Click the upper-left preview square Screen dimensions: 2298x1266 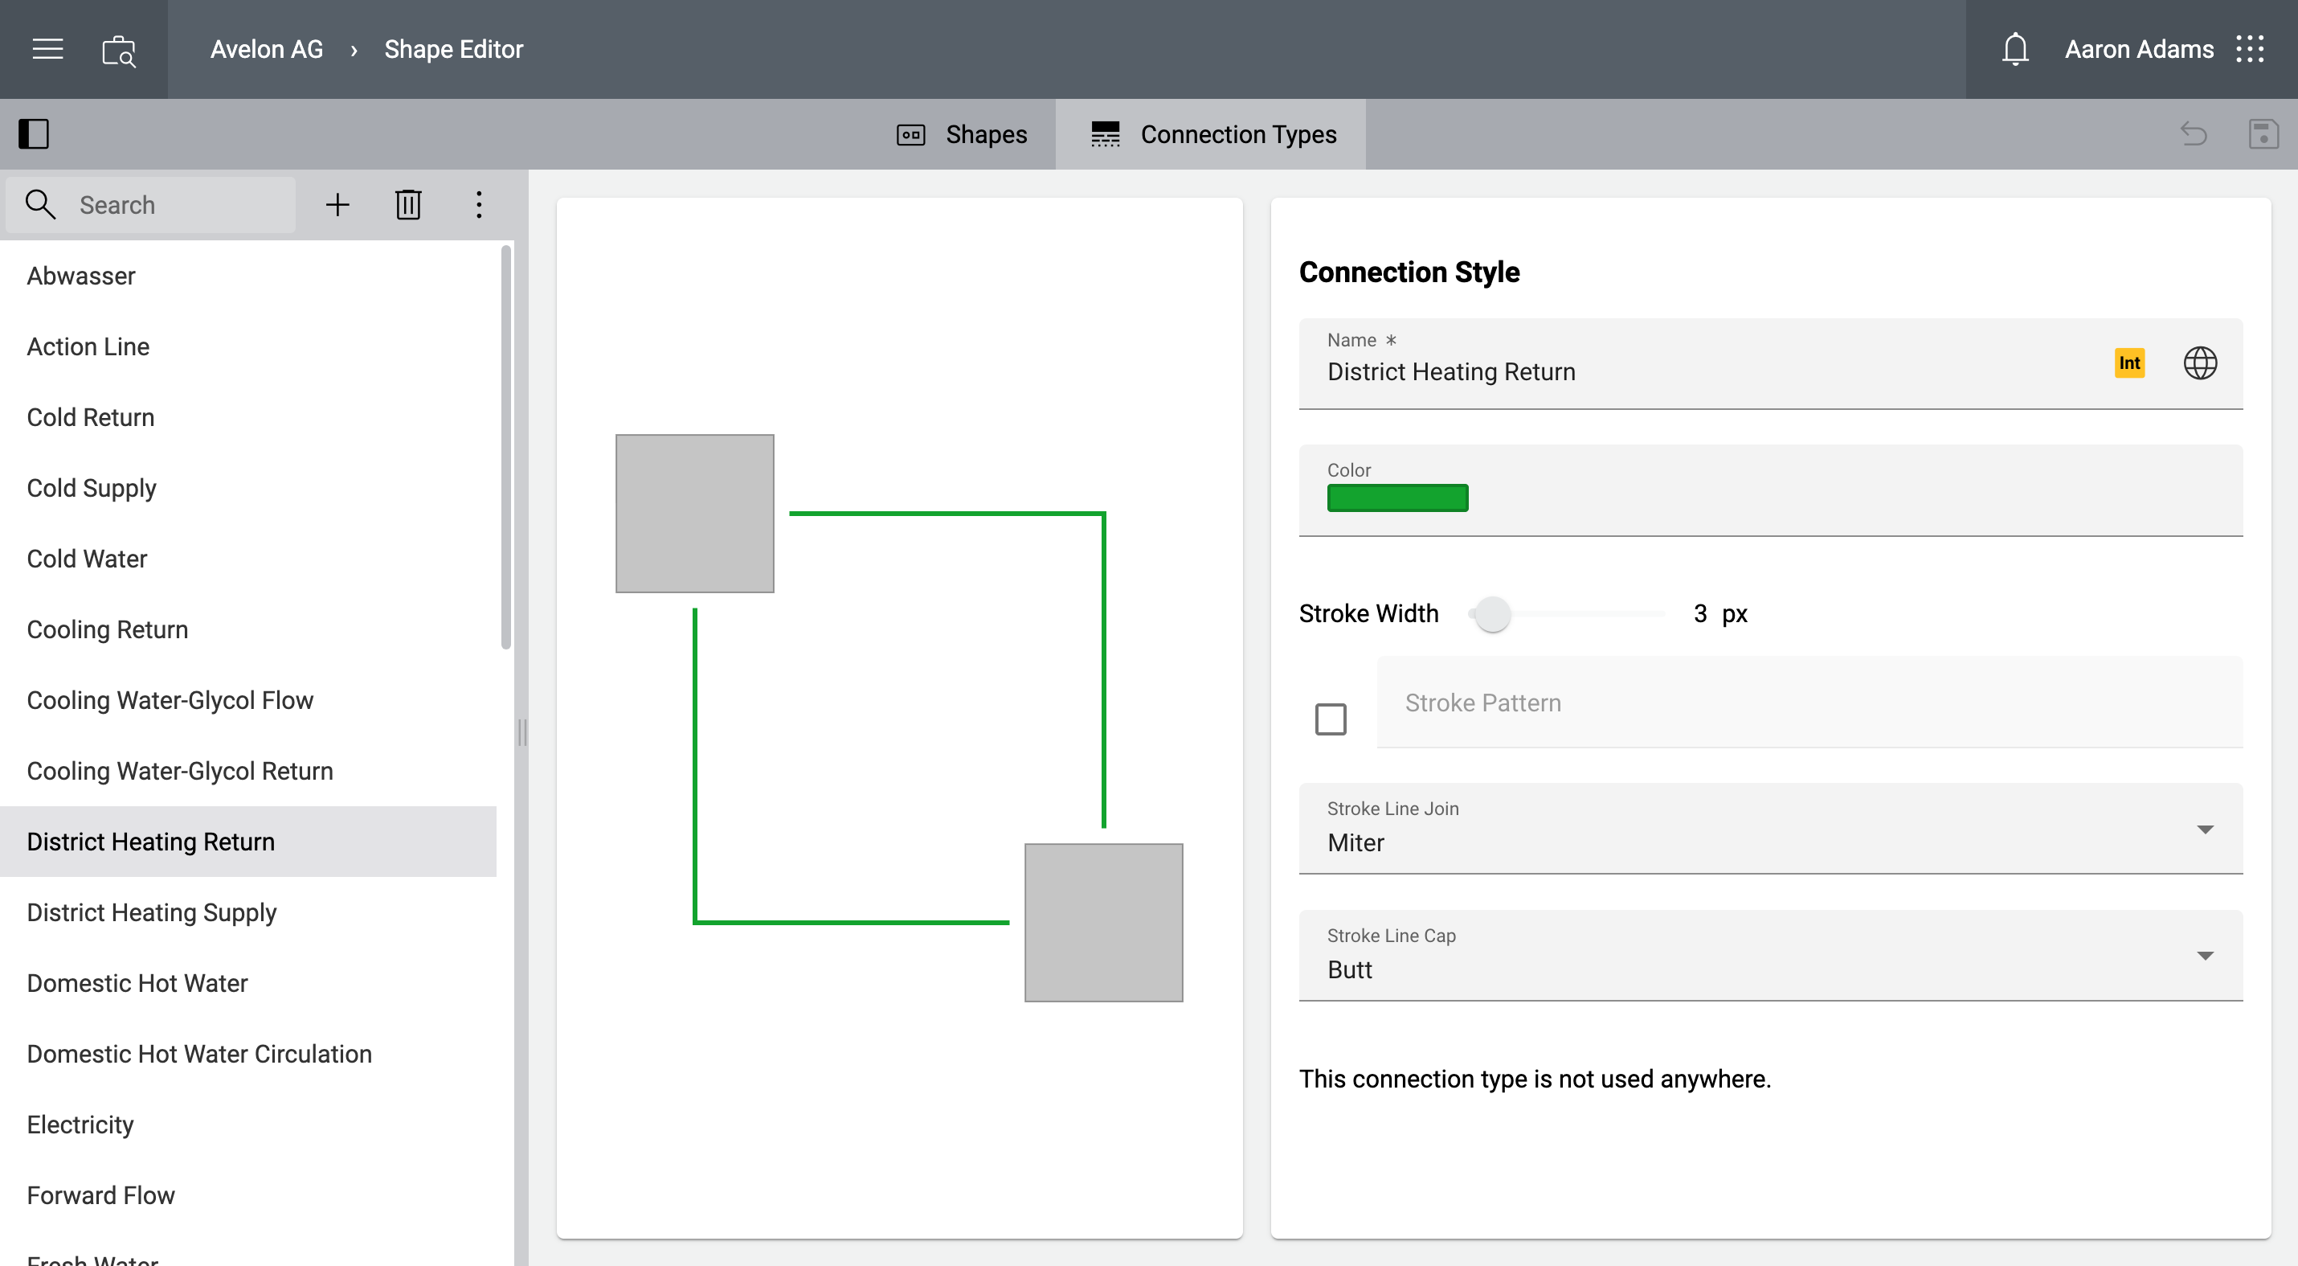695,514
